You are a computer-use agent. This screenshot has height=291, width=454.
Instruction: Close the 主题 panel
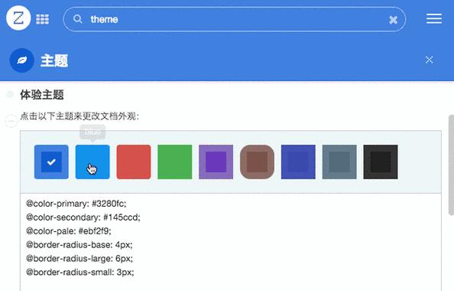point(429,60)
